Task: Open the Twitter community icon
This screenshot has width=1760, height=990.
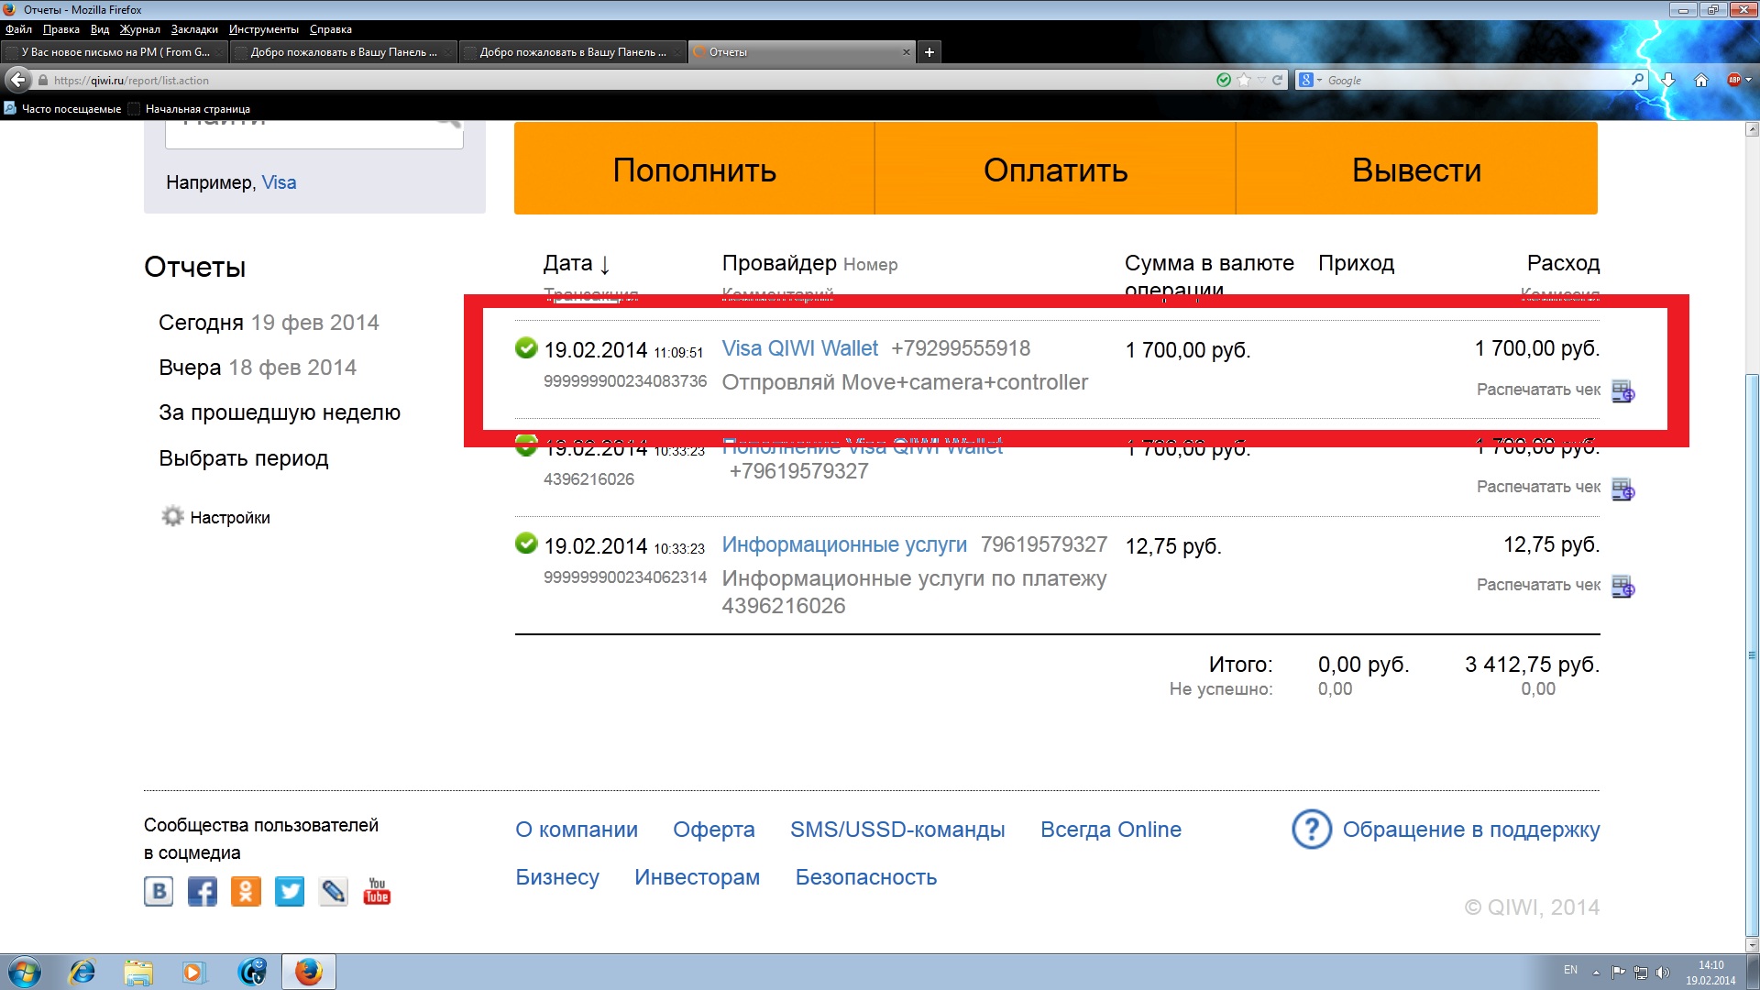Action: point(290,891)
